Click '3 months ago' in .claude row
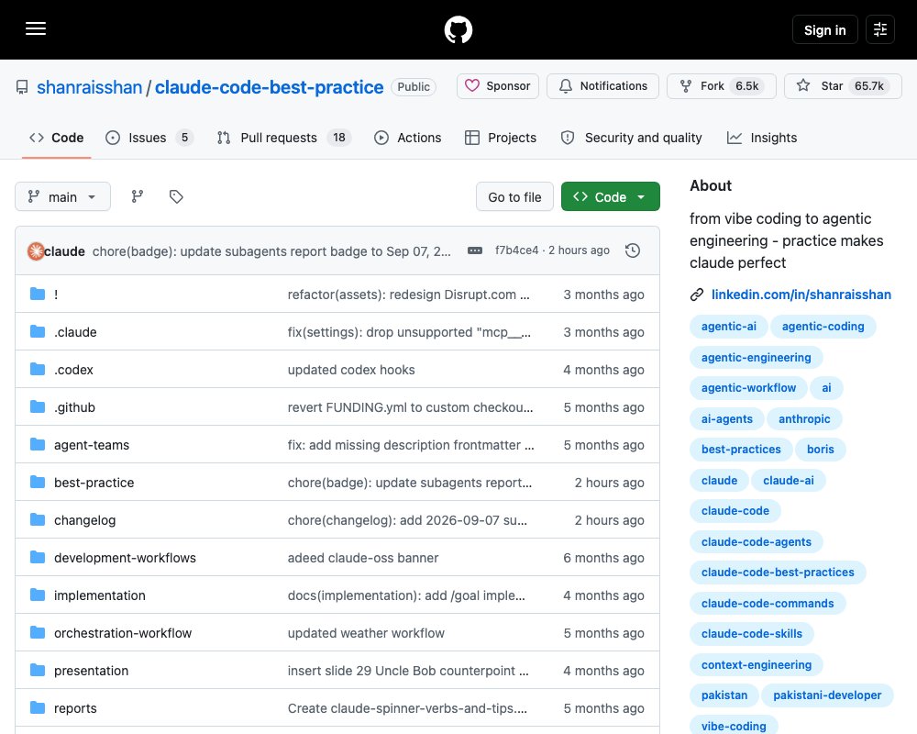 point(603,332)
